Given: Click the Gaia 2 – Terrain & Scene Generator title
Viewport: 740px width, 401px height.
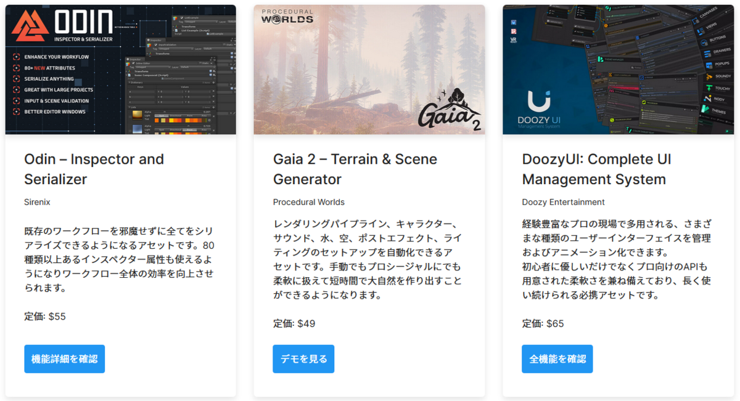Looking at the screenshot, I should tap(355, 169).
